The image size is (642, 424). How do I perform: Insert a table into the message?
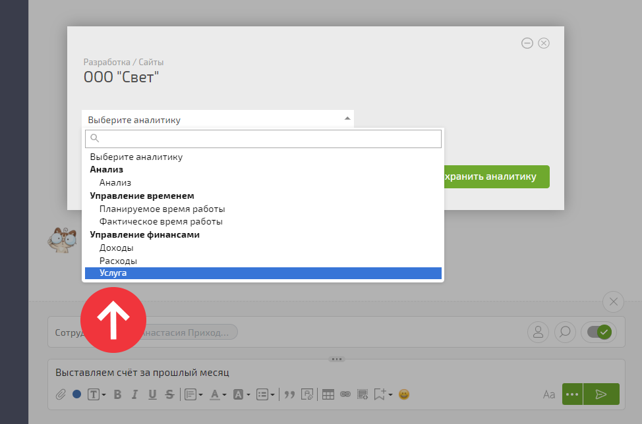[328, 394]
